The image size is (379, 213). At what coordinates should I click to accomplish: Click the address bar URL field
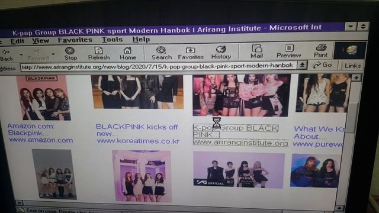pos(158,66)
